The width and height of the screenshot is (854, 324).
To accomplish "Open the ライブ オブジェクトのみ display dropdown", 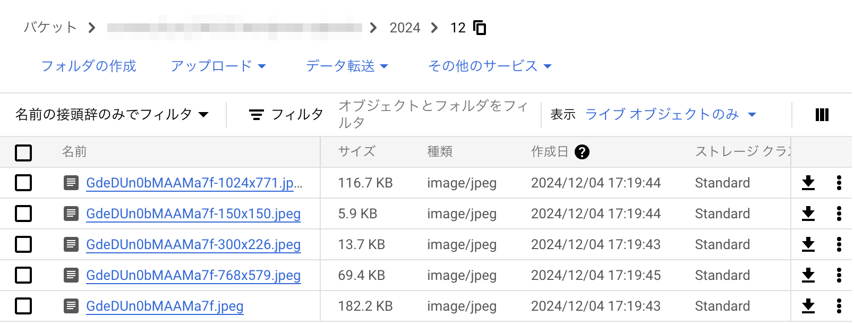I will tap(670, 114).
